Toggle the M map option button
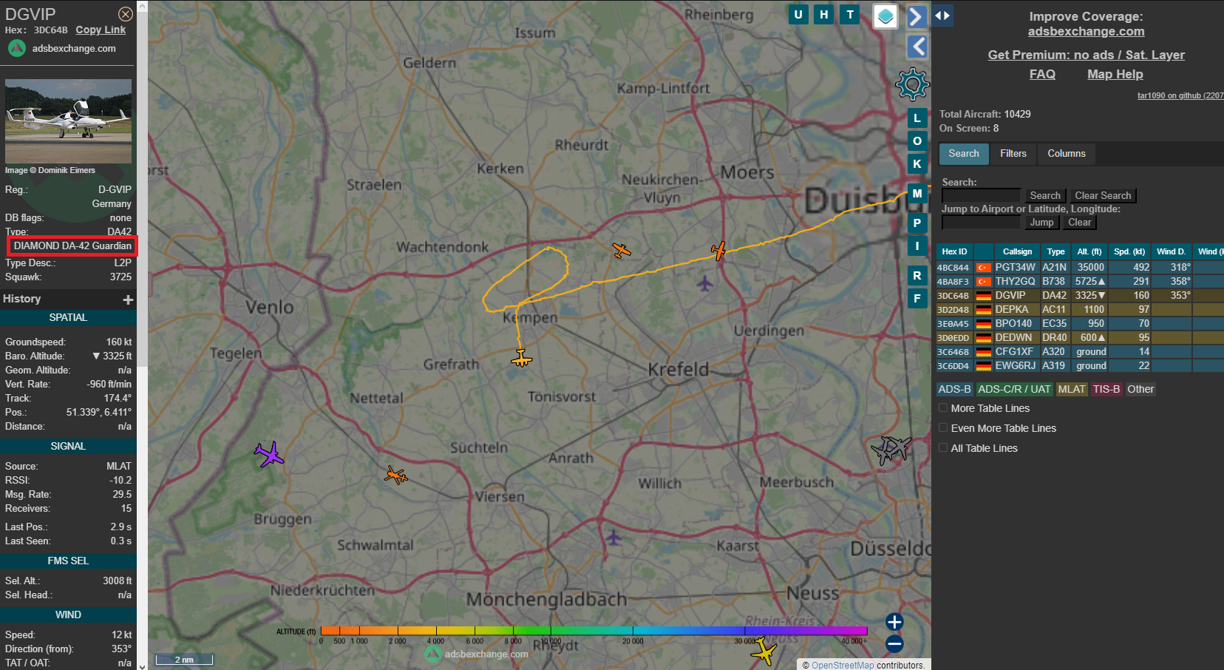The height and width of the screenshot is (670, 1224). [917, 194]
